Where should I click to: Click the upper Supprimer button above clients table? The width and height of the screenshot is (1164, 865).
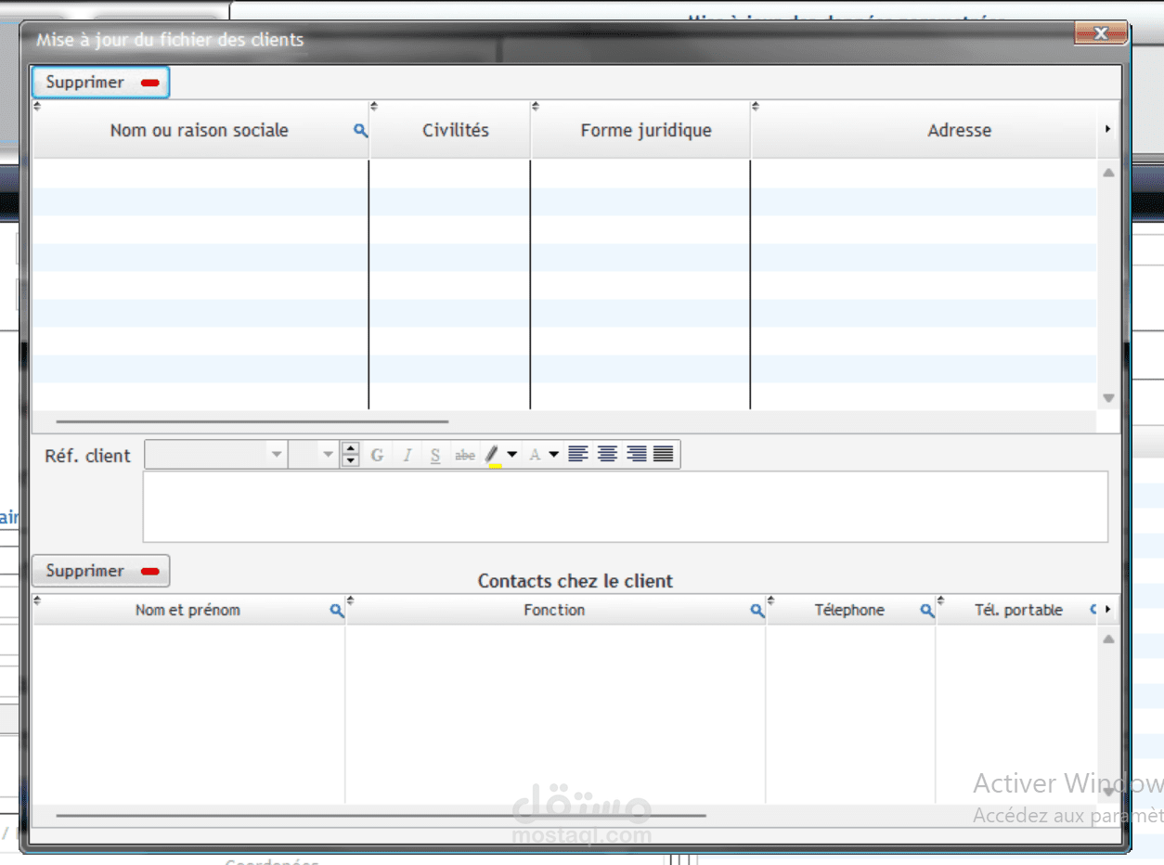[100, 82]
